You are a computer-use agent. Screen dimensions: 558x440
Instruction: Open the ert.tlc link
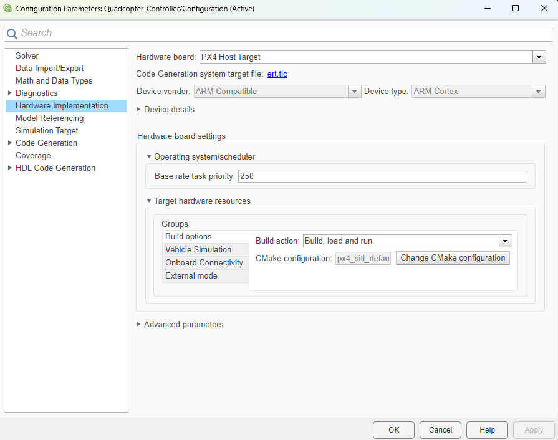(277, 74)
